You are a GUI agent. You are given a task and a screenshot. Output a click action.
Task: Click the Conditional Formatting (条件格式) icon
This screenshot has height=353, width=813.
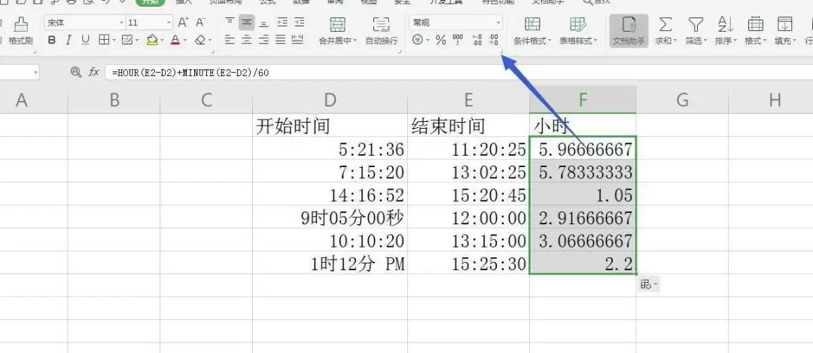point(532,24)
